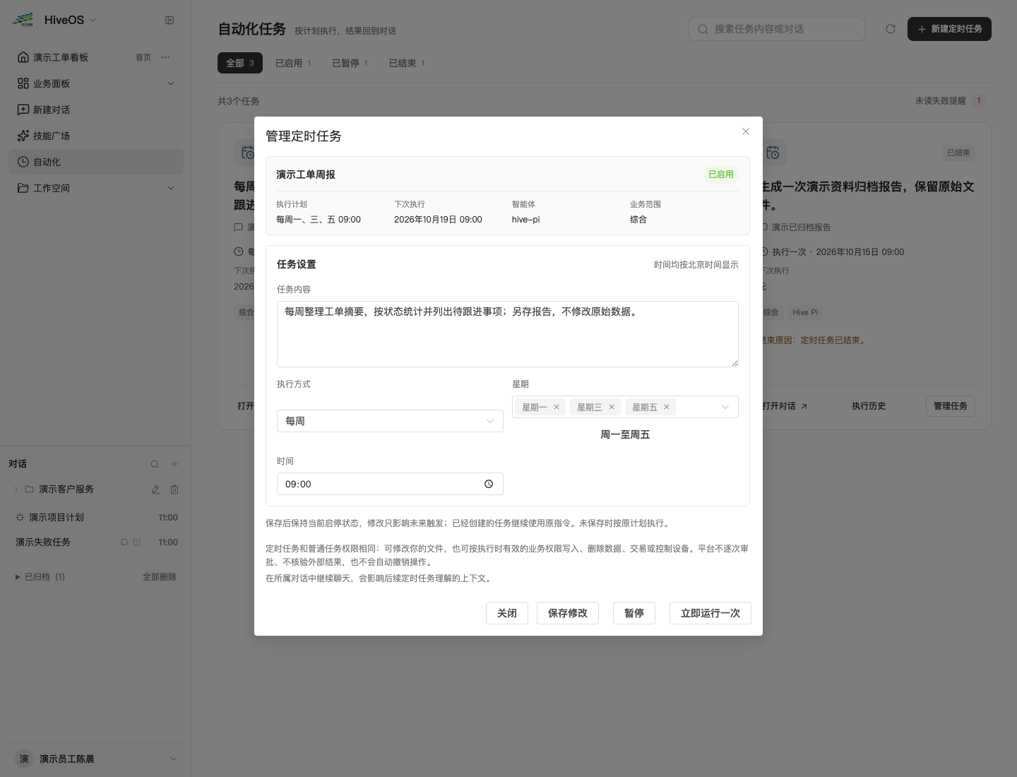Open the 星期 multi-select dropdown arrow
This screenshot has width=1017, height=777.
[725, 407]
